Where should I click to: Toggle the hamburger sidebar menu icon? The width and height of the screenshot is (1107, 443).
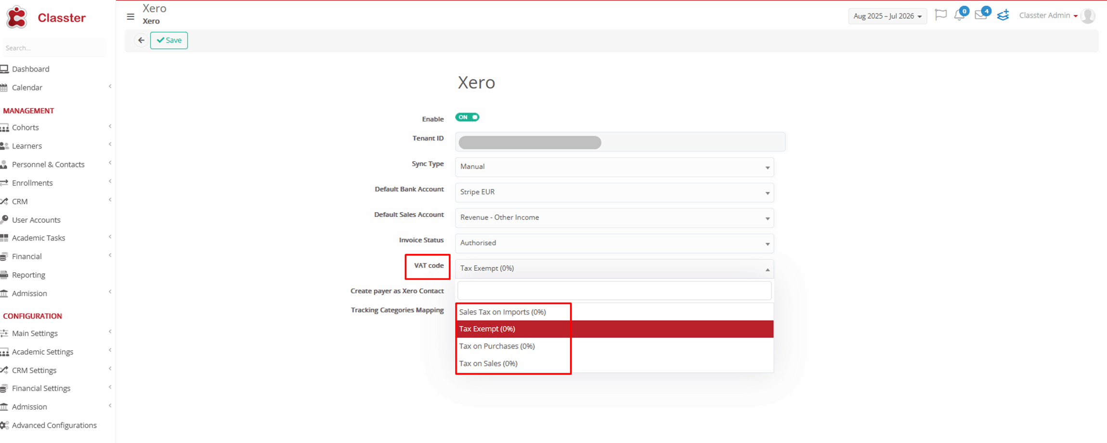130,16
